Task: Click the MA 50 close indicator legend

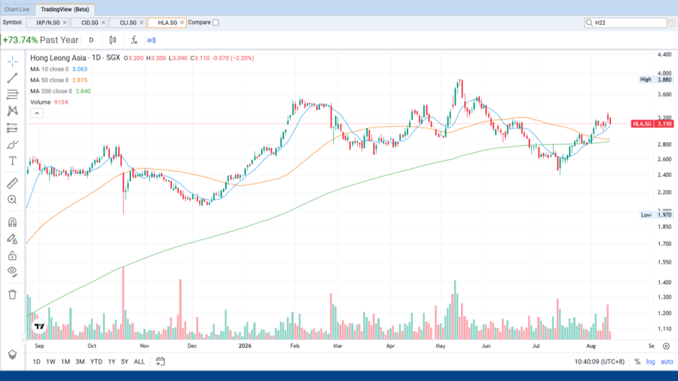Action: click(59, 80)
